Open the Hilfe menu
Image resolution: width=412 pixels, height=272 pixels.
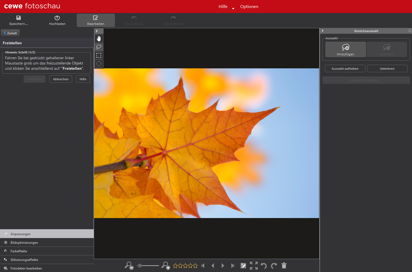[x=223, y=7]
